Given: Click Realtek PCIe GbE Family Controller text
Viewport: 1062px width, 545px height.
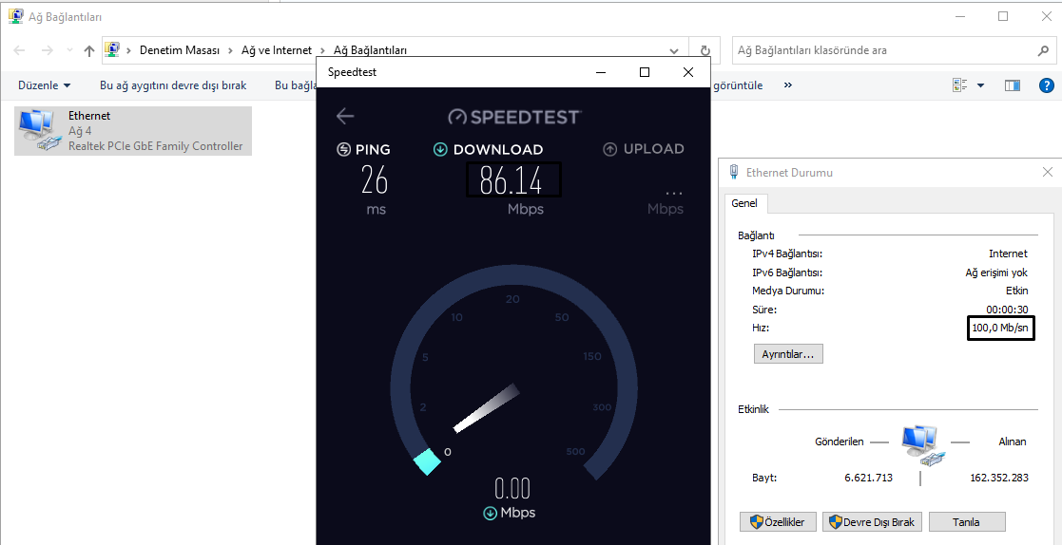Looking at the screenshot, I should point(155,146).
